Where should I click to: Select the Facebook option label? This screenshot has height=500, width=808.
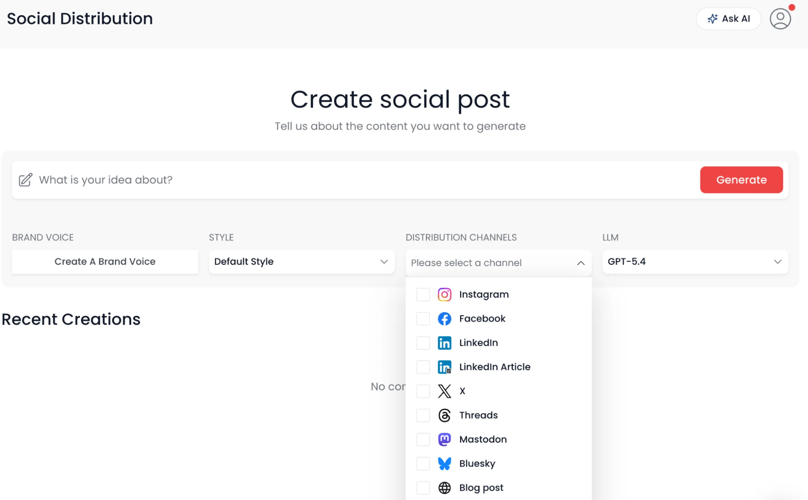(482, 319)
